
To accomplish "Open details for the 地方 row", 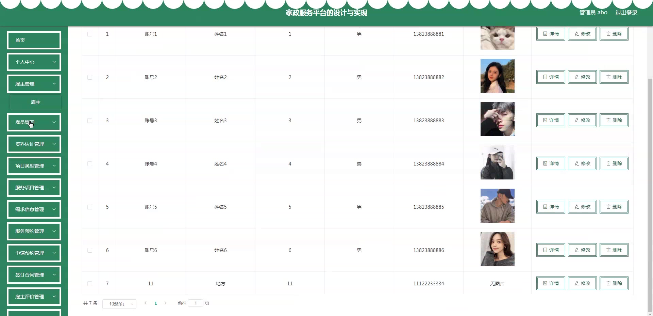I will coord(551,283).
